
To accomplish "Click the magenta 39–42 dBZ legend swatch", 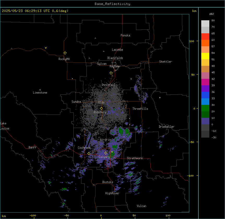I will pyautogui.click(x=205, y=82).
